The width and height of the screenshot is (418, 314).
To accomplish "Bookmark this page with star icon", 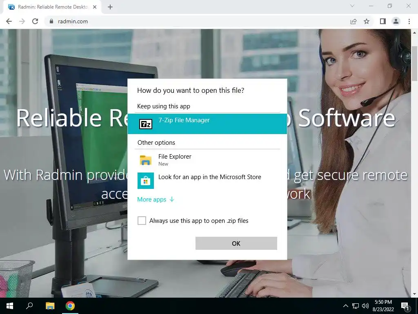I will tap(367, 21).
